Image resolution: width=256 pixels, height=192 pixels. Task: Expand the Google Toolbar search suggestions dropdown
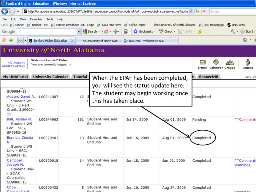[79, 31]
